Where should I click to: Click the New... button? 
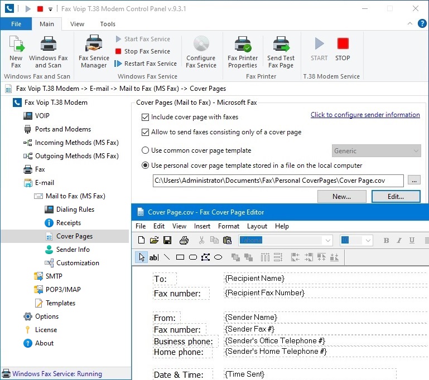(342, 197)
